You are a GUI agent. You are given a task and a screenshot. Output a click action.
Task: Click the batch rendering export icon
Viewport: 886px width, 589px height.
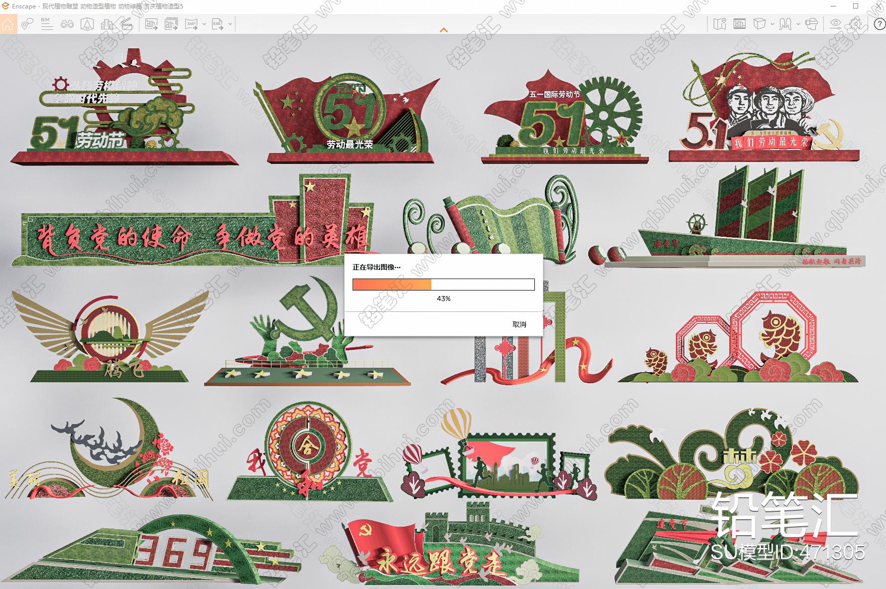point(171,23)
